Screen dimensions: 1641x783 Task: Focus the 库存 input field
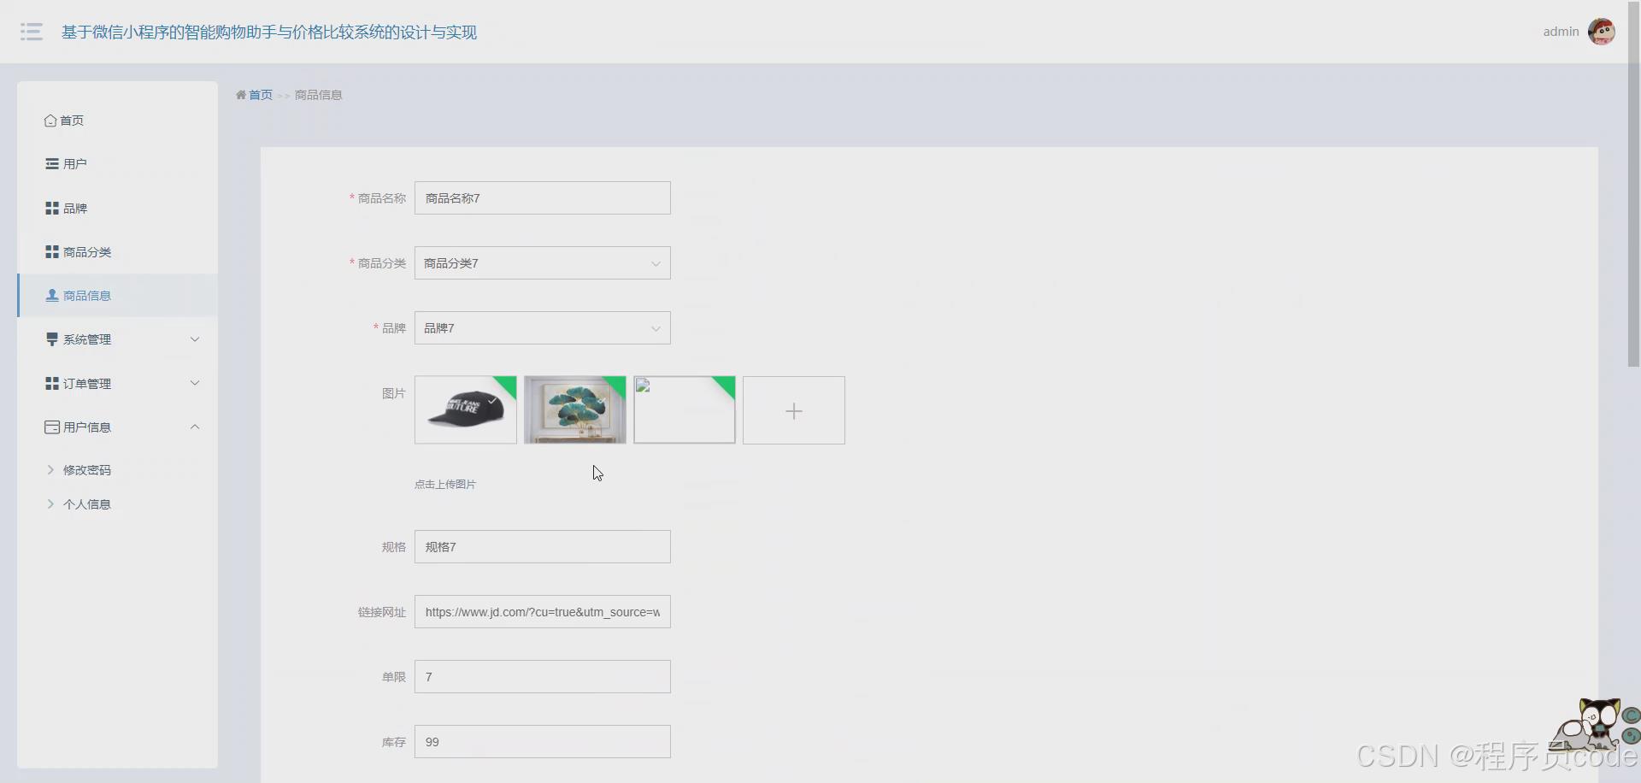(x=543, y=742)
